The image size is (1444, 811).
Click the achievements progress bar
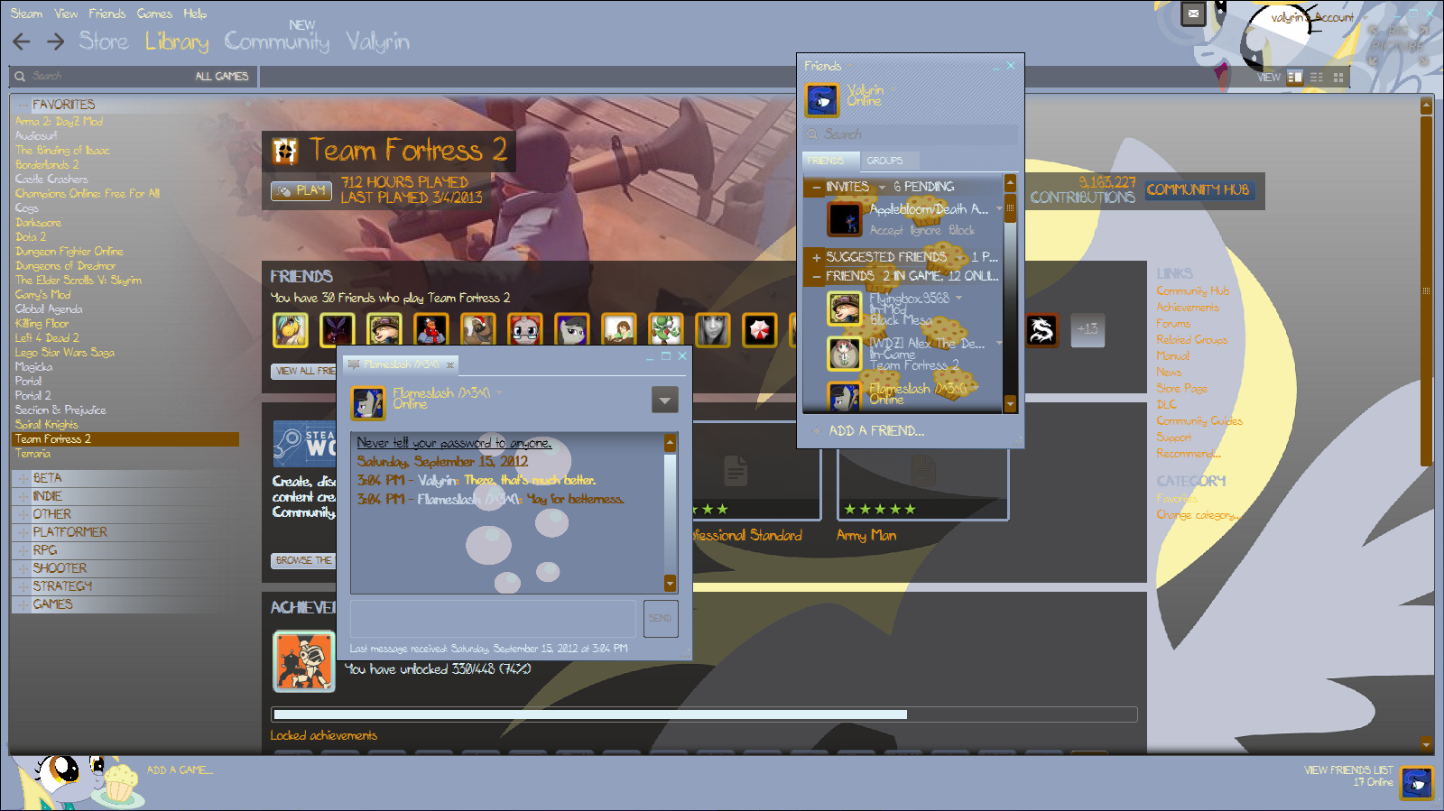click(x=704, y=714)
